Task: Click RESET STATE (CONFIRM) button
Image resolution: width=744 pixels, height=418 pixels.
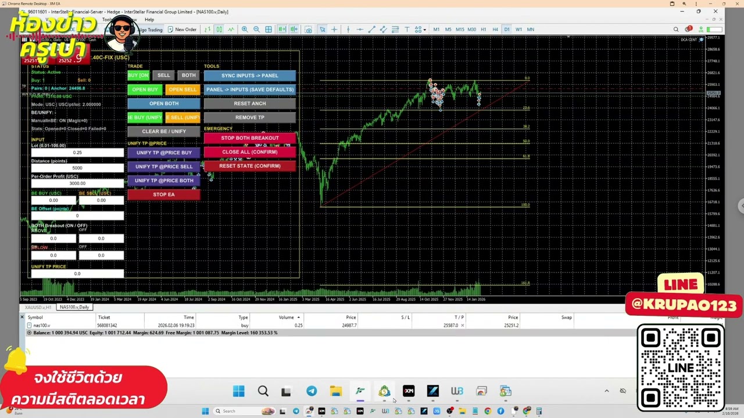Action: 250,166
